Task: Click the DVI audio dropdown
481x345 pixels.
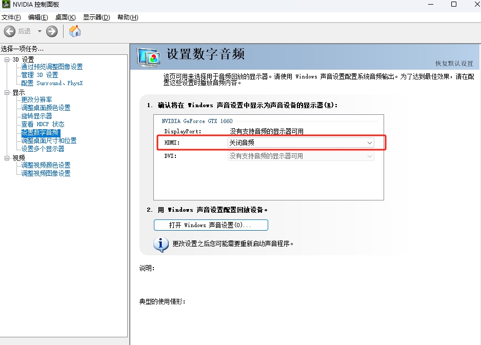Action: (300, 156)
